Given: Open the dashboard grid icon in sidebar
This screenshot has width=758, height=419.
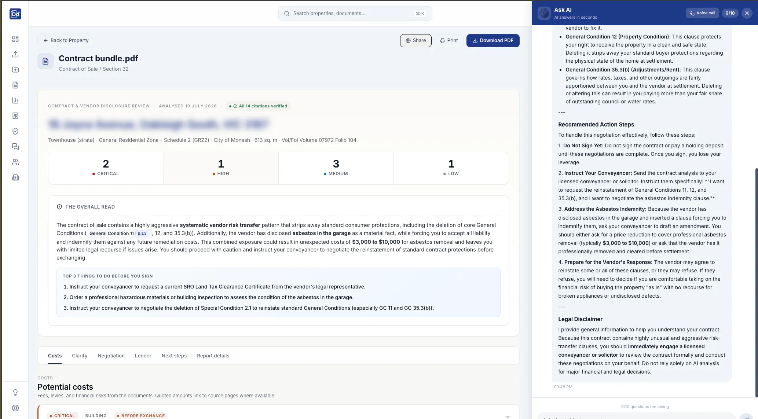Looking at the screenshot, I should point(15,39).
